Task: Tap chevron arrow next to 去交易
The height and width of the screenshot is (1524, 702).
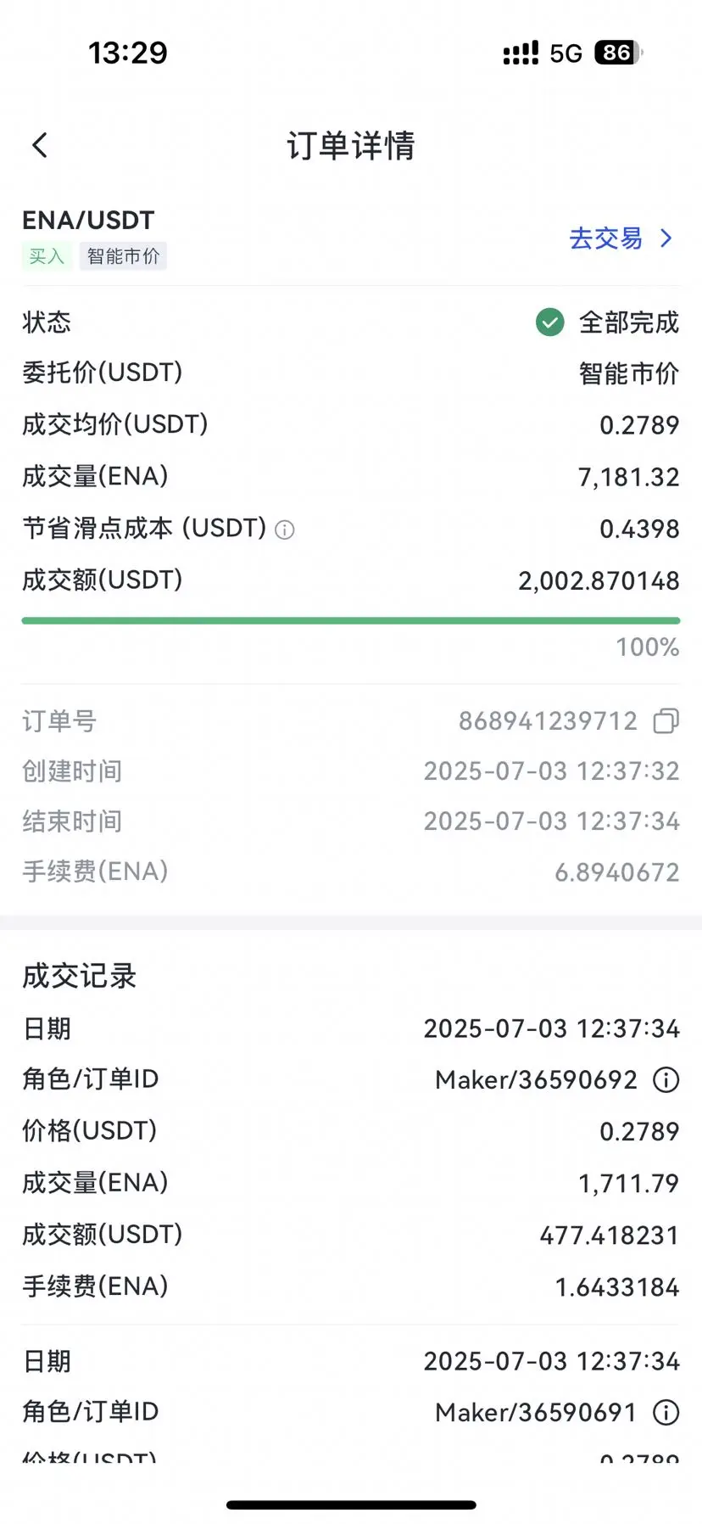Action: tap(666, 238)
